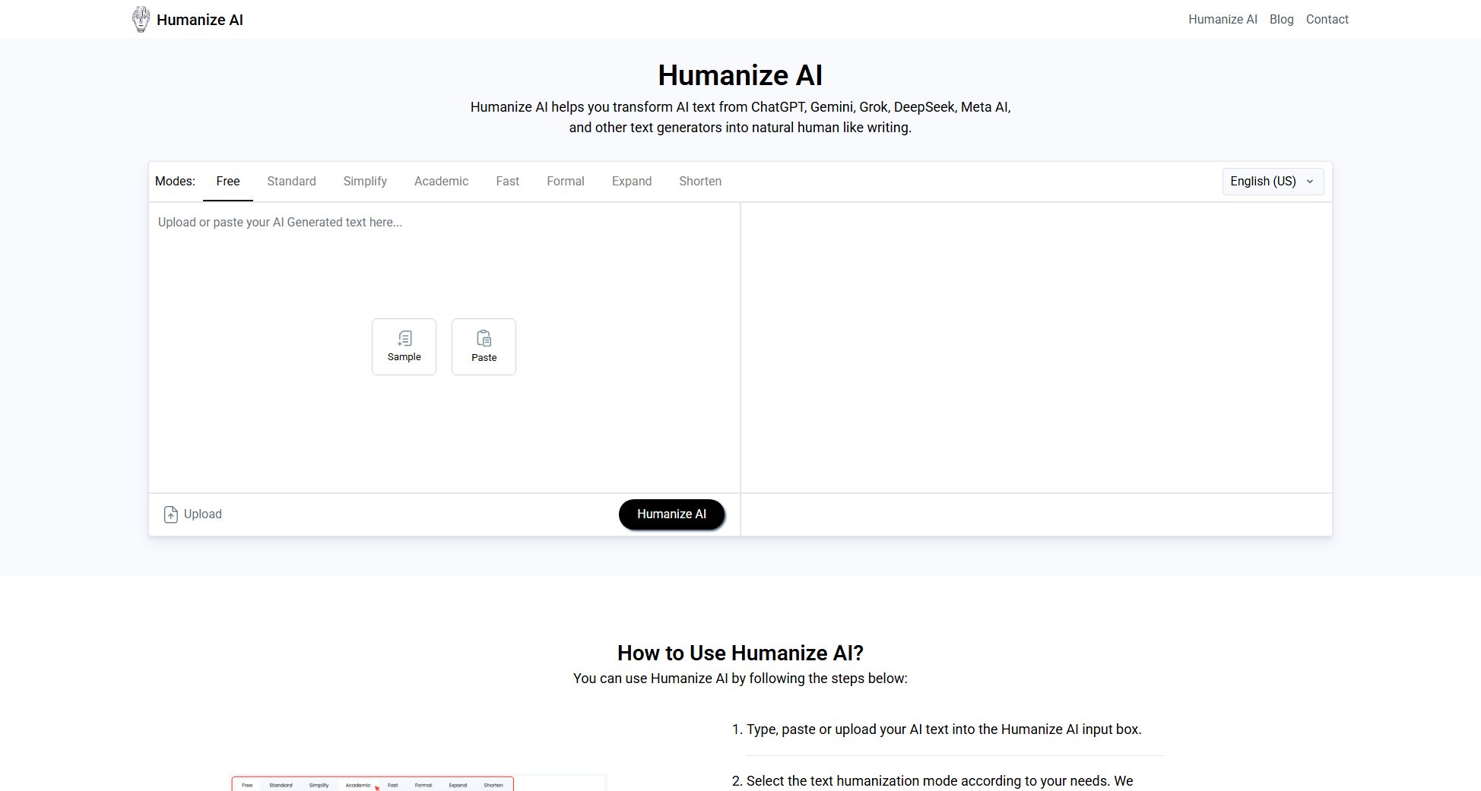The image size is (1481, 791).
Task: Click the tutorial screenshot thumbnail below
Action: (x=418, y=782)
